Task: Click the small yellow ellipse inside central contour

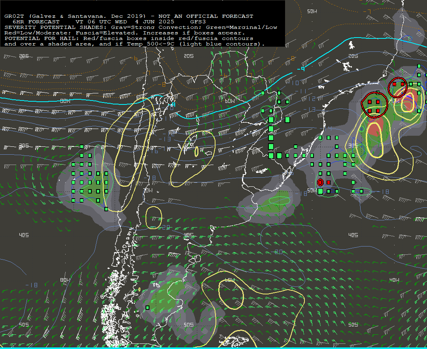Action: tap(196, 151)
